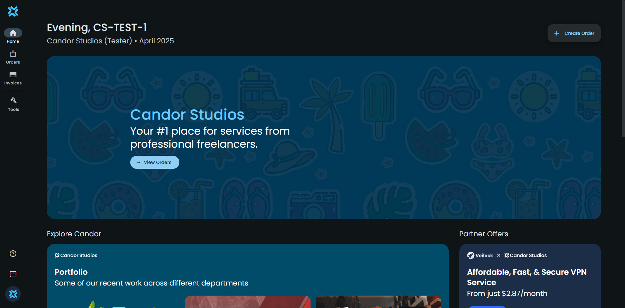Select the red portfolio thumbnail in the middle

(x=248, y=302)
